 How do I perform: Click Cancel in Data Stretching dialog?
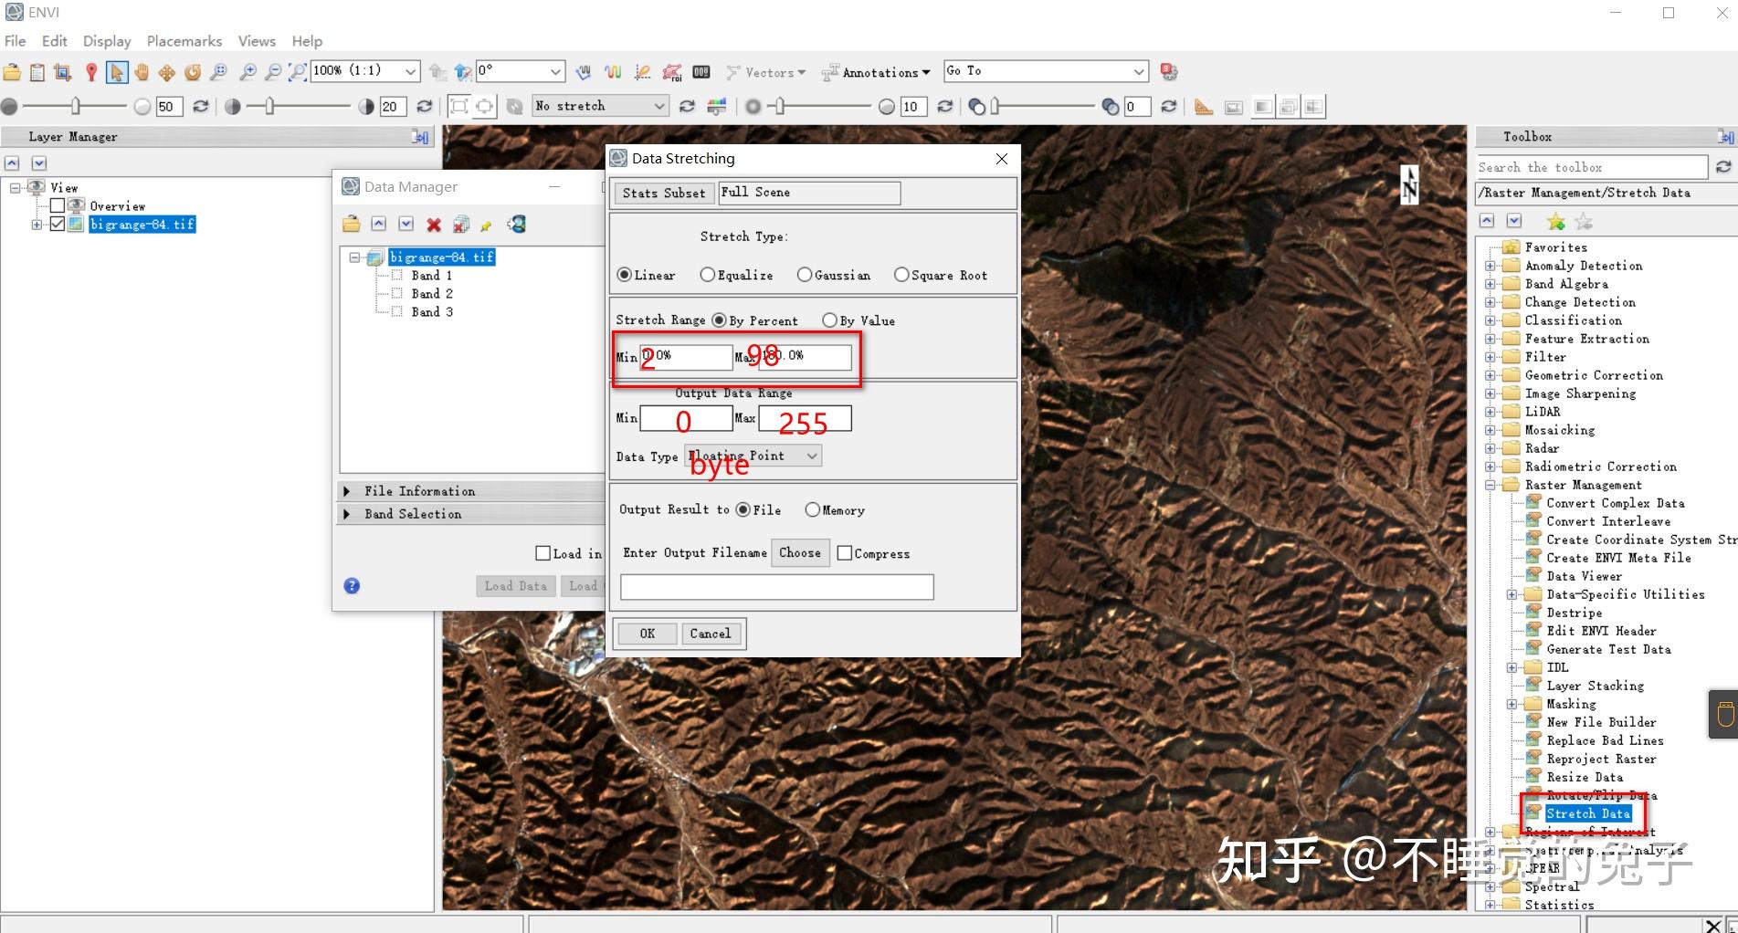[x=711, y=634]
